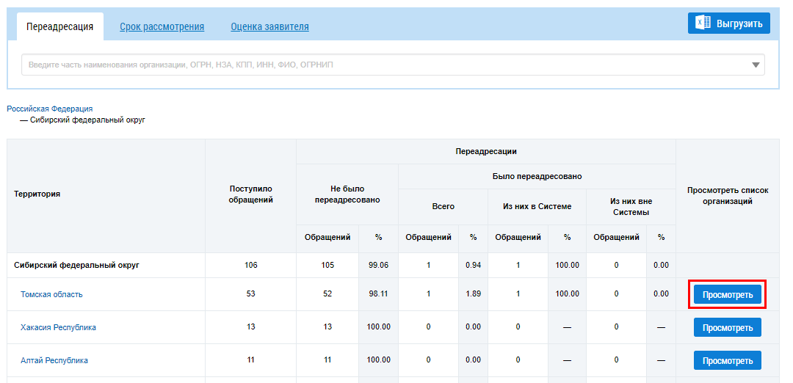
Task: Focus the organization name search field
Action: [x=382, y=65]
